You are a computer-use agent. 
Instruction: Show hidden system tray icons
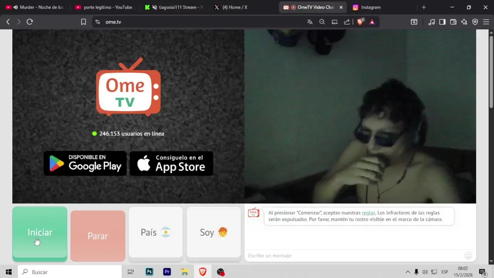click(408, 272)
